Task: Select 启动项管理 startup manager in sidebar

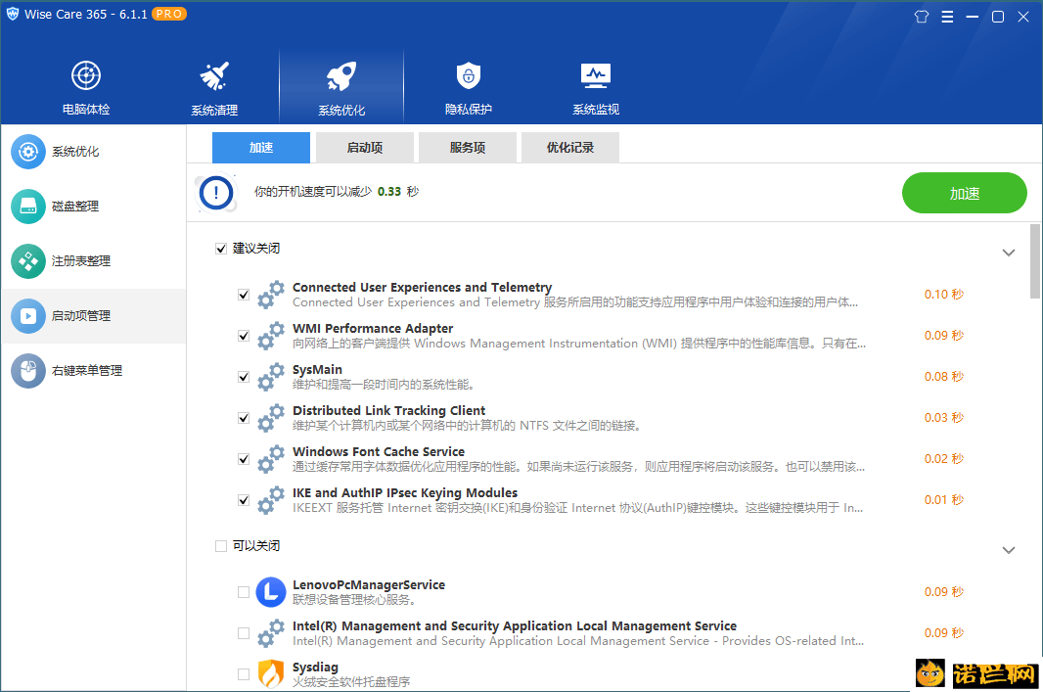Action: click(x=93, y=316)
